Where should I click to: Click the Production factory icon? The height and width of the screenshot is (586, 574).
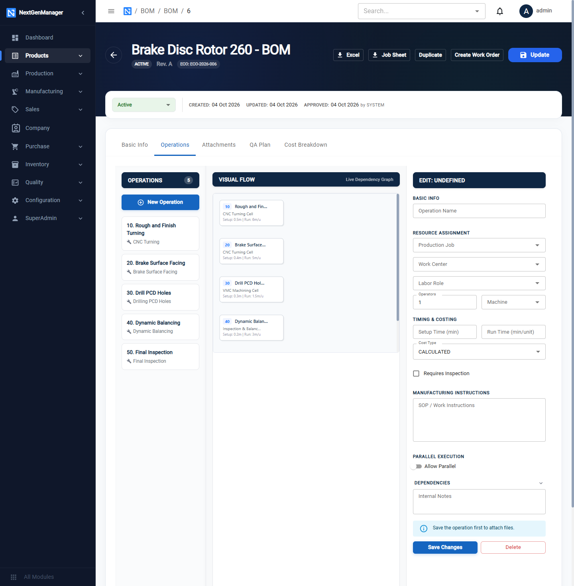coord(15,74)
